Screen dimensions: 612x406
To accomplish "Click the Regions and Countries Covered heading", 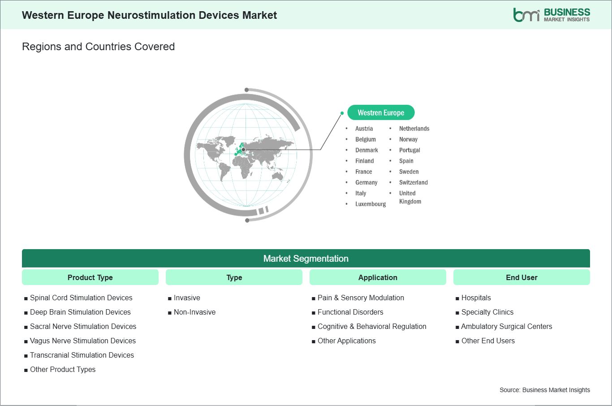I will tap(98, 47).
